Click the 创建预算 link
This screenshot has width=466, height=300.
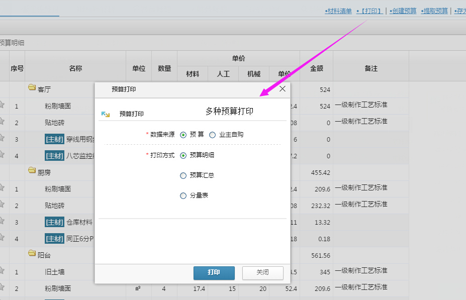coord(403,11)
